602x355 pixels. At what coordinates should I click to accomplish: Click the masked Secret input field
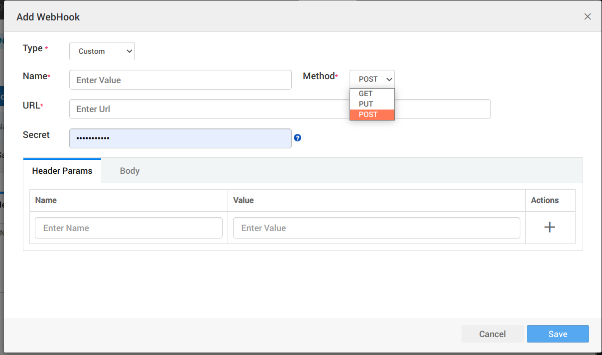(180, 138)
